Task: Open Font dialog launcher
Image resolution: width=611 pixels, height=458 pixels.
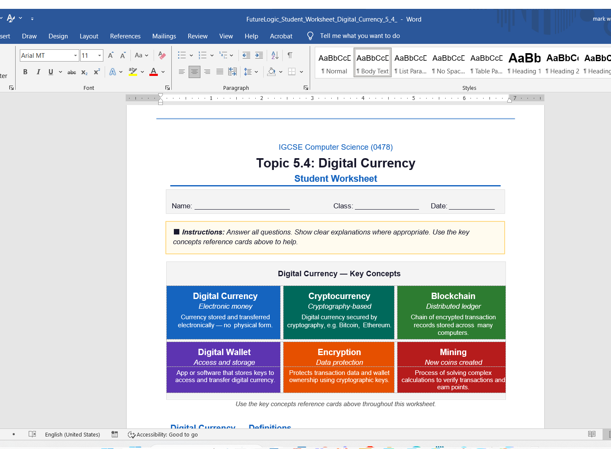Action: pyautogui.click(x=168, y=88)
